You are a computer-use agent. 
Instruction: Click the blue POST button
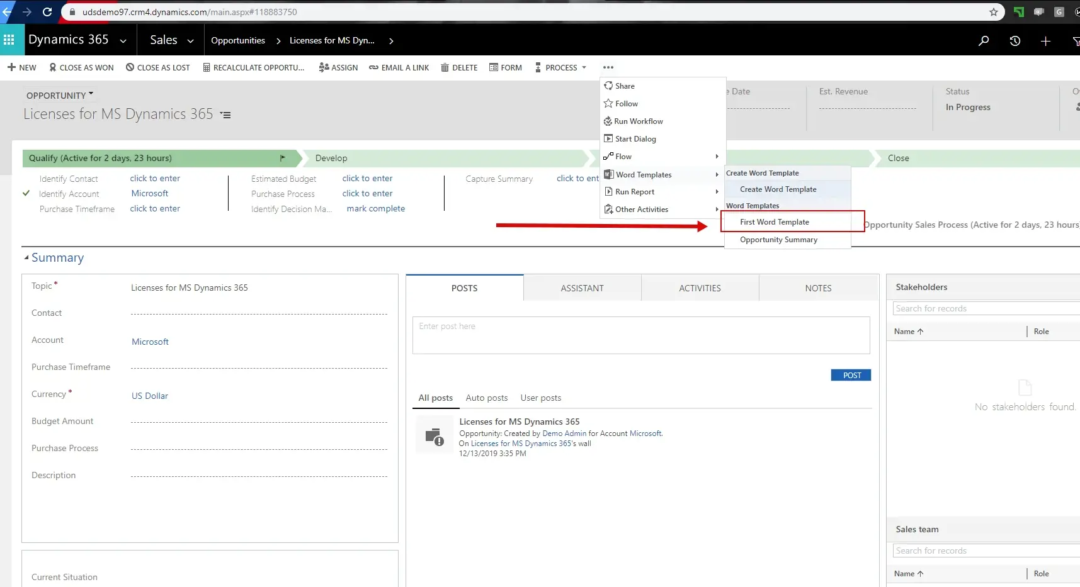[851, 375]
